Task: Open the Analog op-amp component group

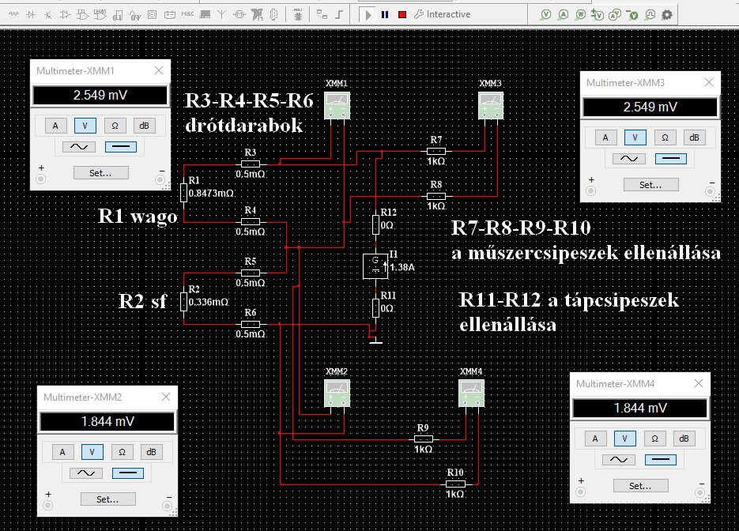Action: [x=66, y=14]
